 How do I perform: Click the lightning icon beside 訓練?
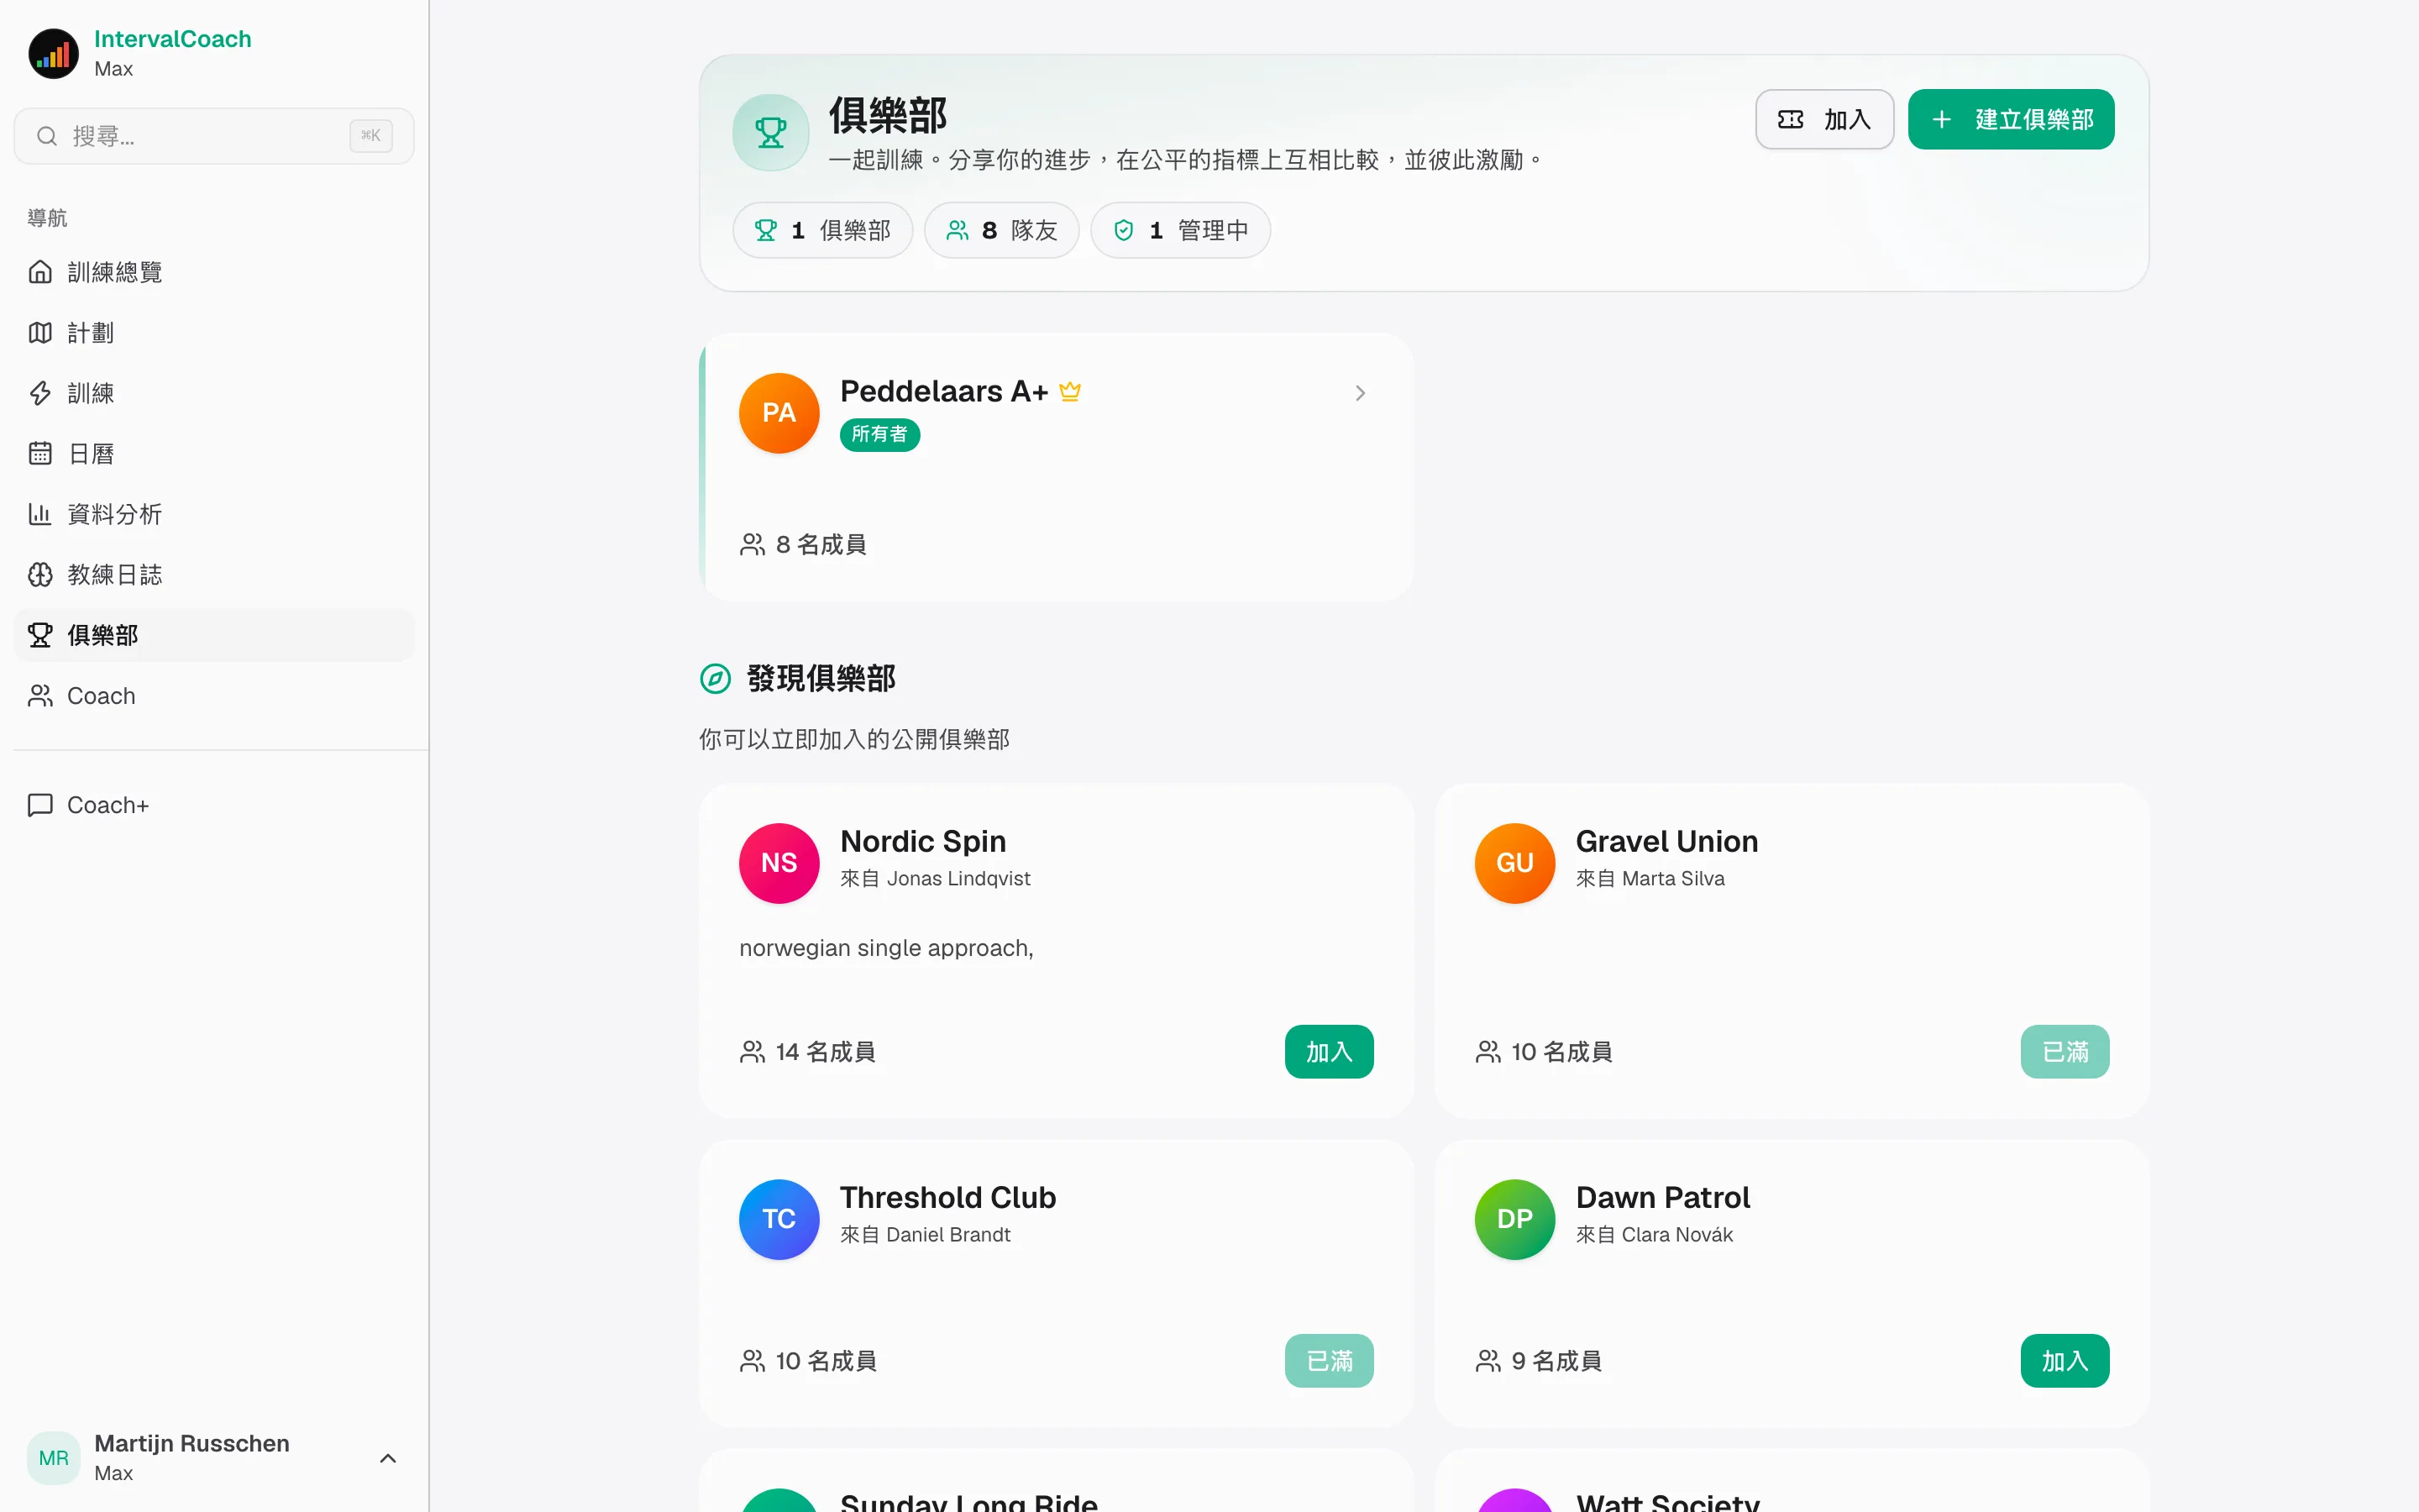point(40,393)
